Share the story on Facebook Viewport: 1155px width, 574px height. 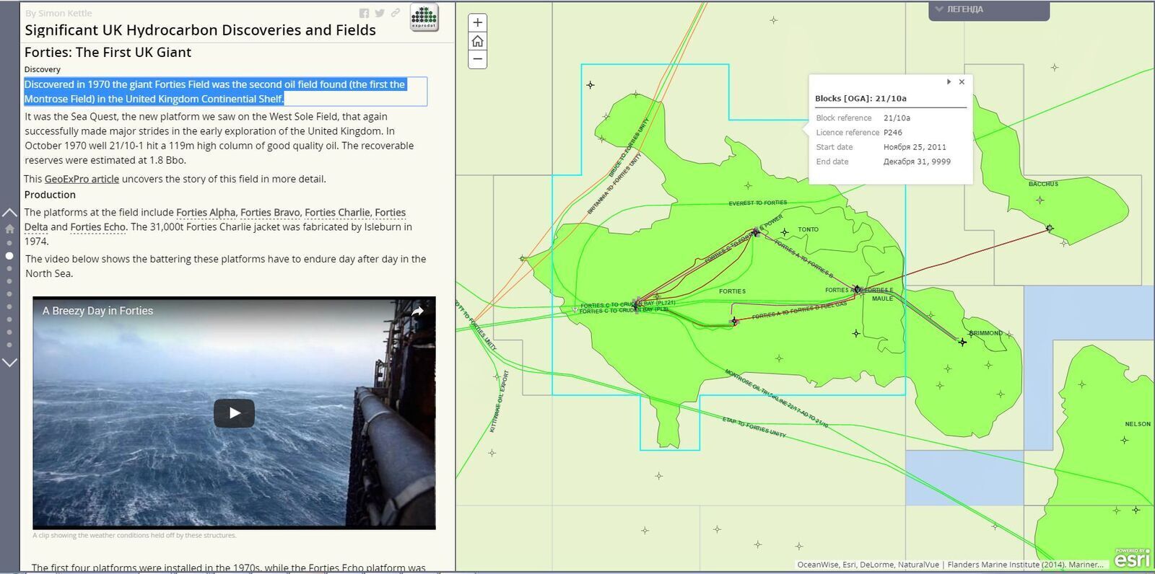(364, 13)
